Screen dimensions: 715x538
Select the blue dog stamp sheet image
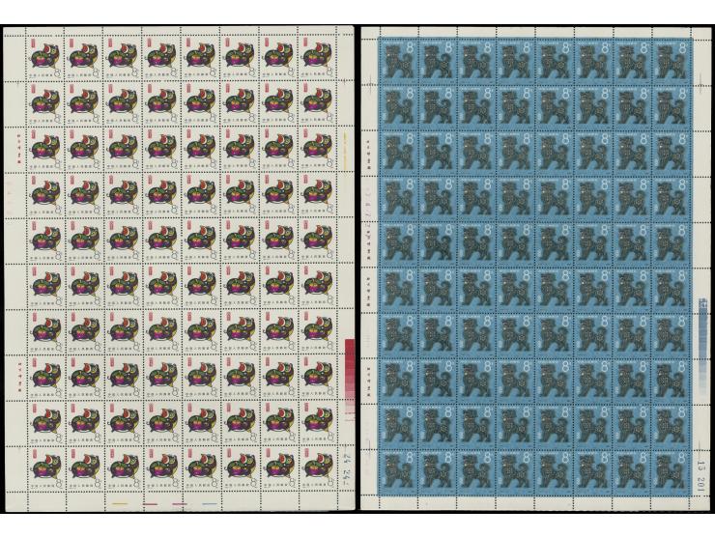point(536,269)
